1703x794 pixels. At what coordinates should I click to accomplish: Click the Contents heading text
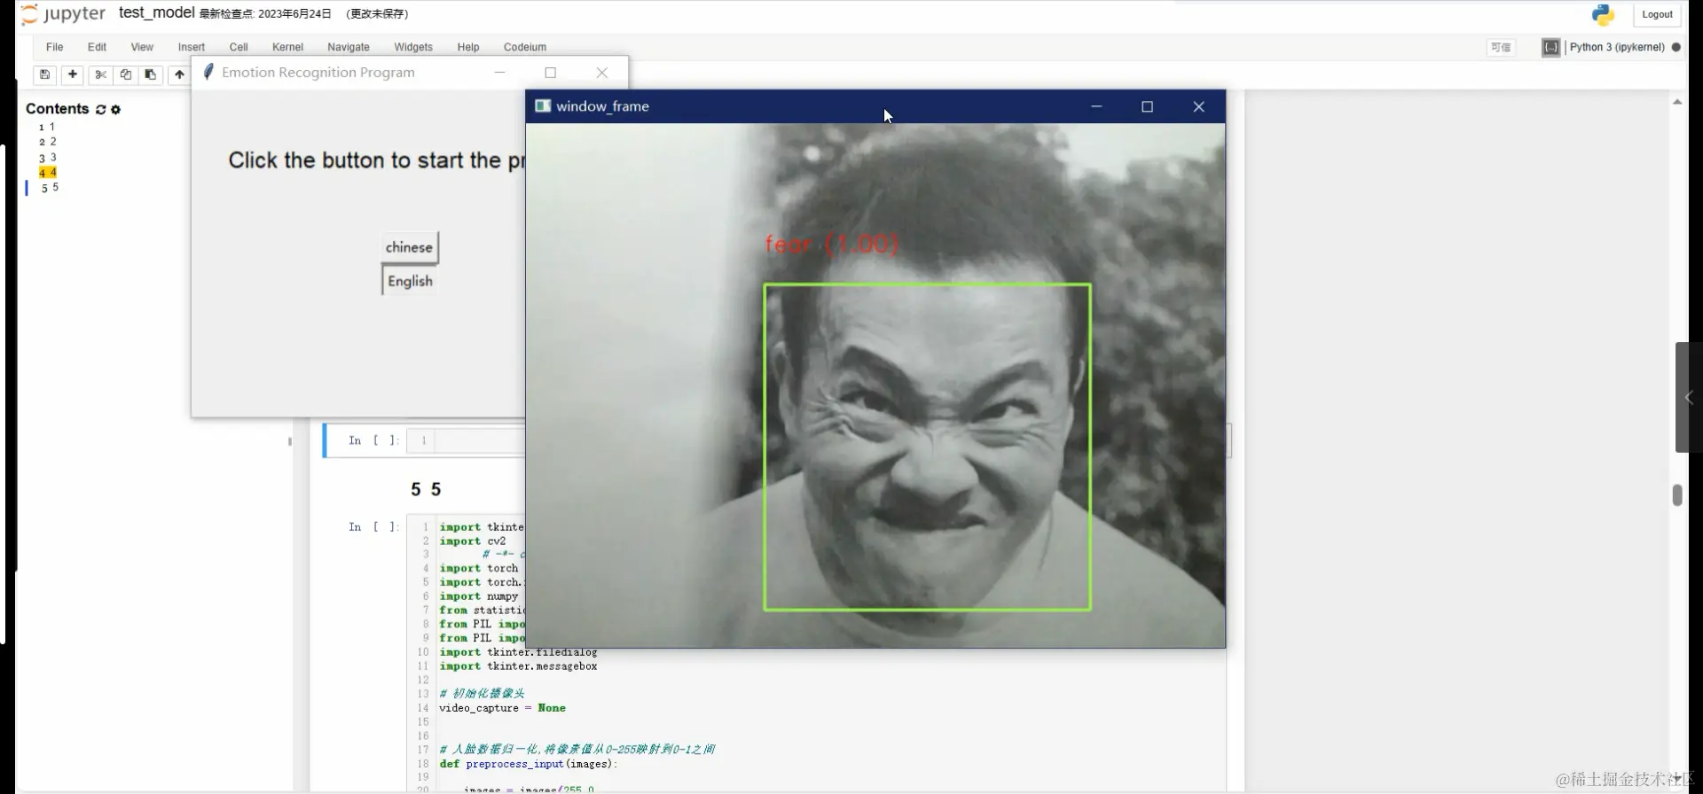pos(58,109)
